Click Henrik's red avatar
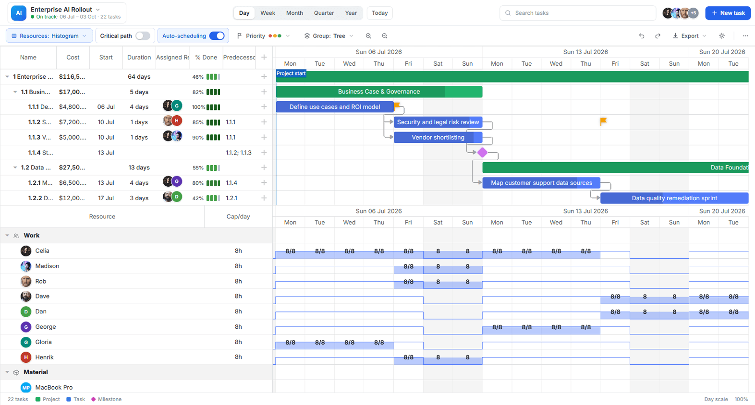This screenshot has height=405, width=755. (x=26, y=357)
